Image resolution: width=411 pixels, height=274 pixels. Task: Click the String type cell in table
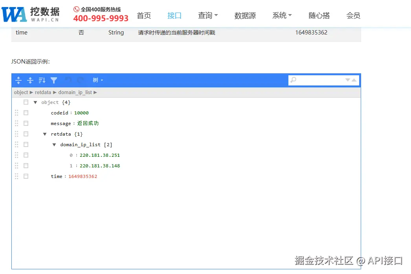pyautogui.click(x=116, y=33)
